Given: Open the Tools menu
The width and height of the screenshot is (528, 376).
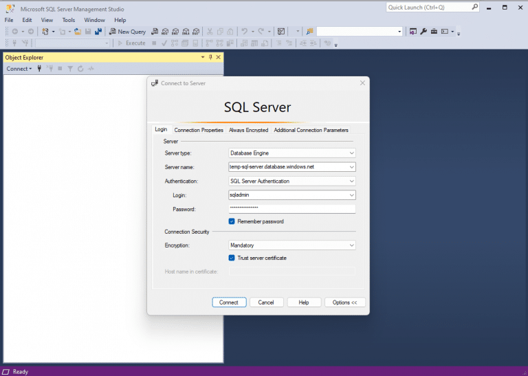Looking at the screenshot, I should (69, 20).
